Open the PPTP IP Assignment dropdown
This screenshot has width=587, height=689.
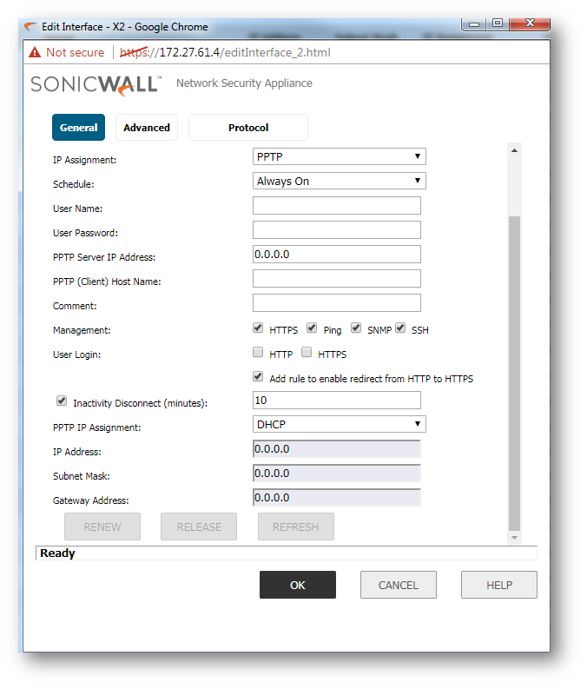click(x=339, y=424)
